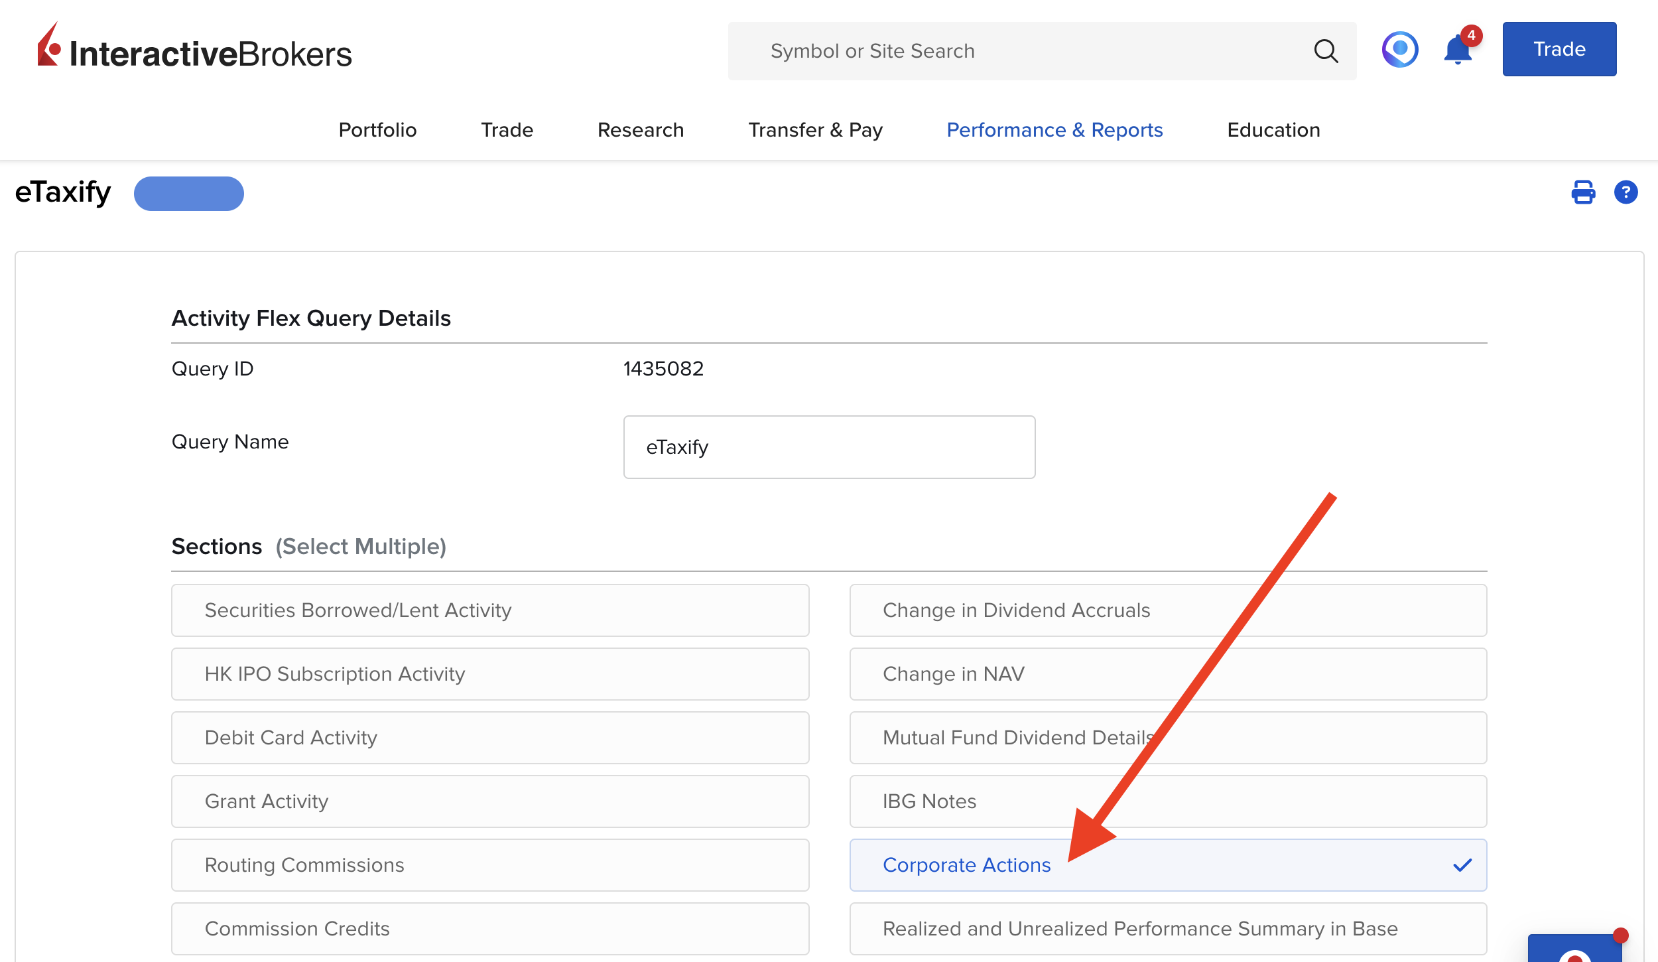Screen dimensions: 1658x962
Task: Select Routing Commissions section
Action: click(x=490, y=865)
